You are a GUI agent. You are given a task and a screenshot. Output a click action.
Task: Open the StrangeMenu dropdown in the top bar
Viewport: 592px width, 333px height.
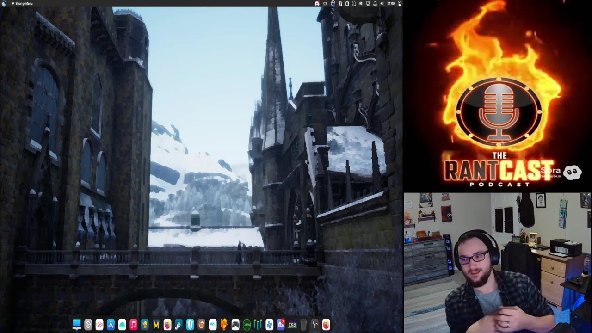22,3
